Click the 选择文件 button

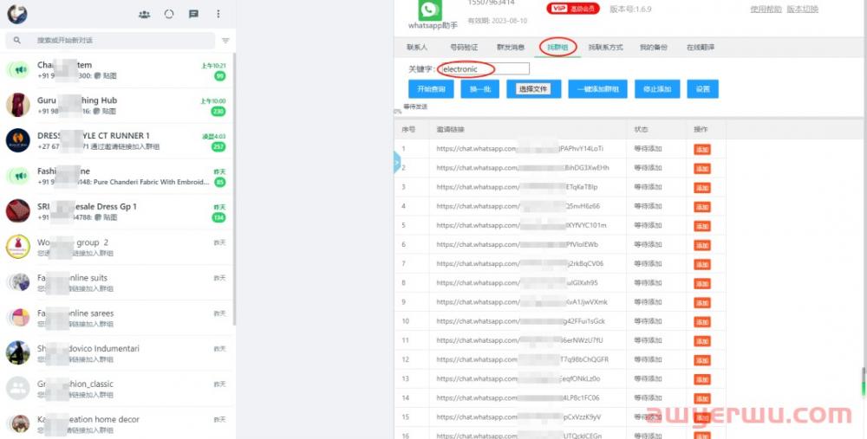(533, 89)
